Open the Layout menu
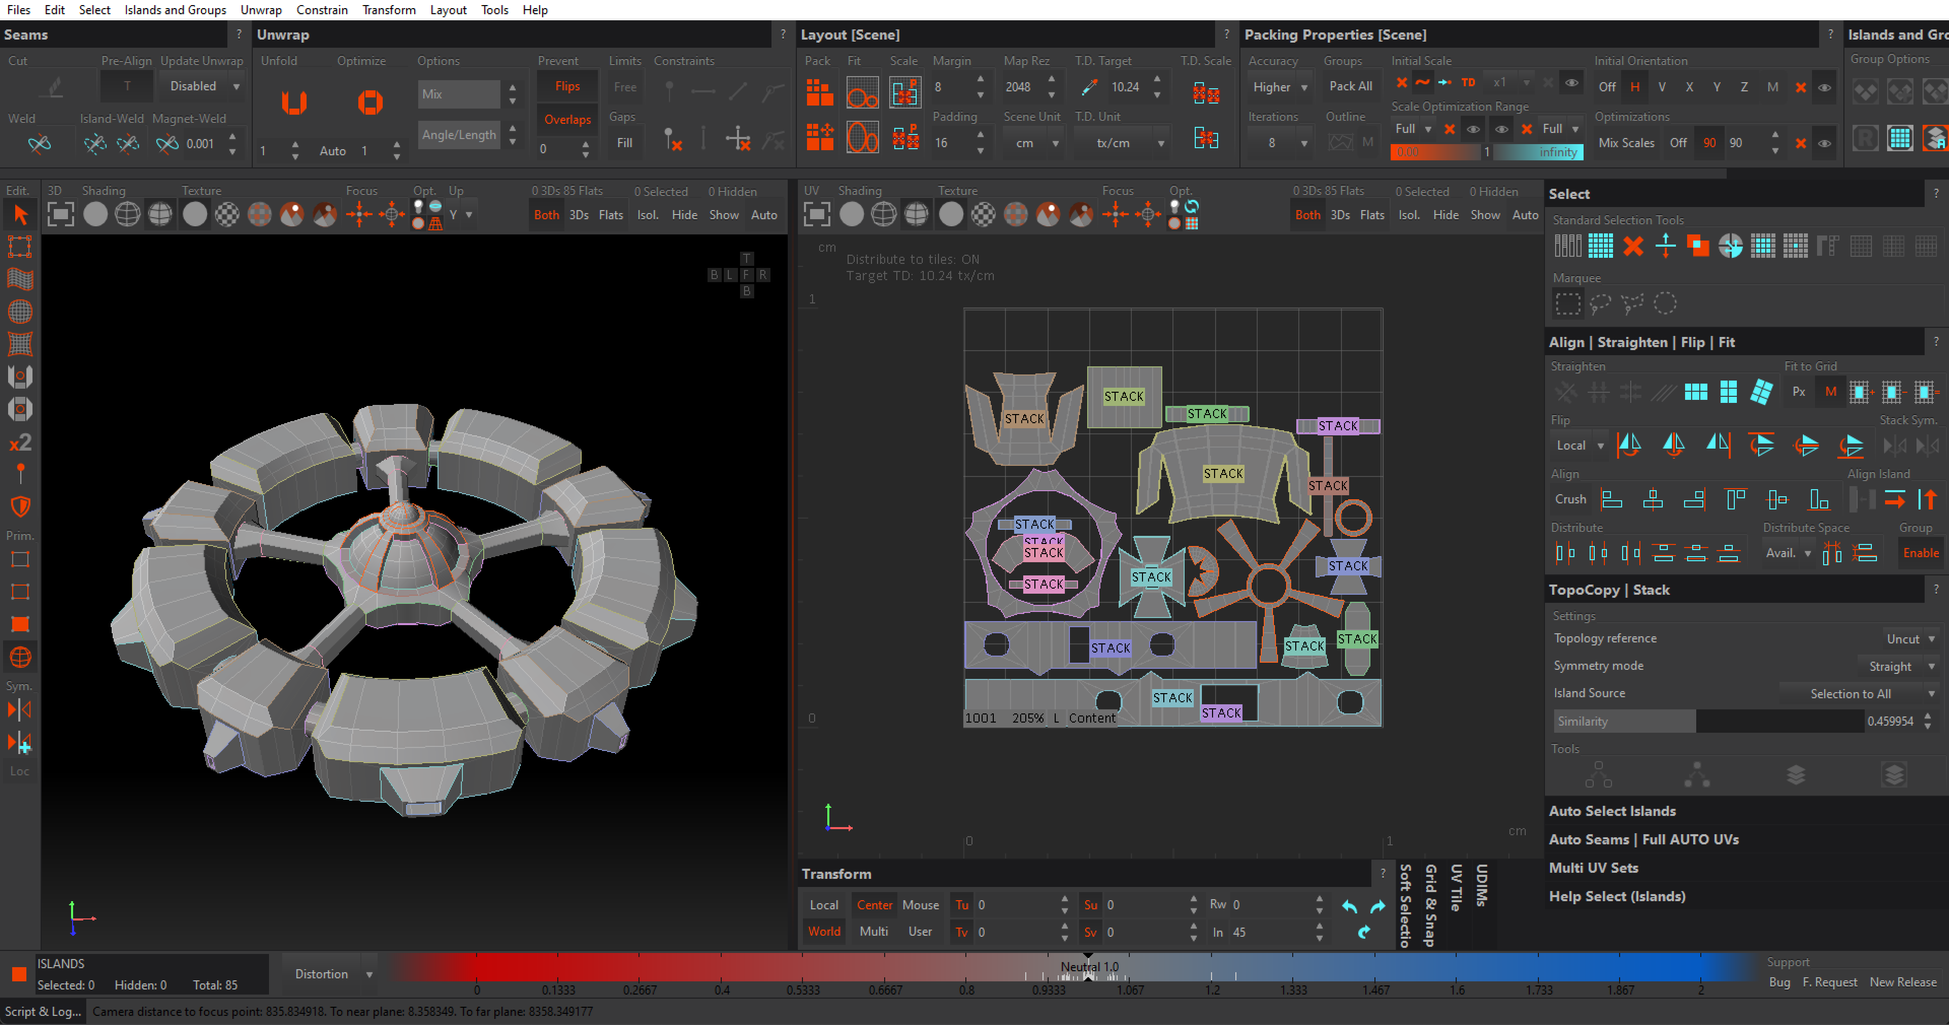Screen dimensions: 1949x1025 (448, 10)
